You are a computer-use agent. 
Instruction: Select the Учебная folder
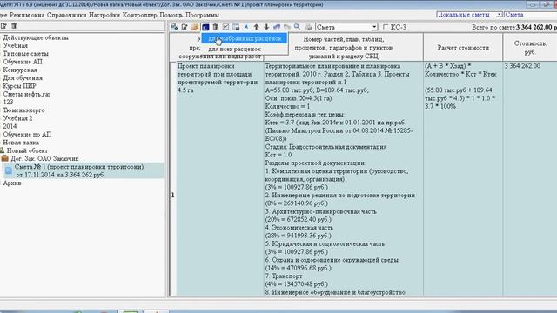(x=16, y=45)
